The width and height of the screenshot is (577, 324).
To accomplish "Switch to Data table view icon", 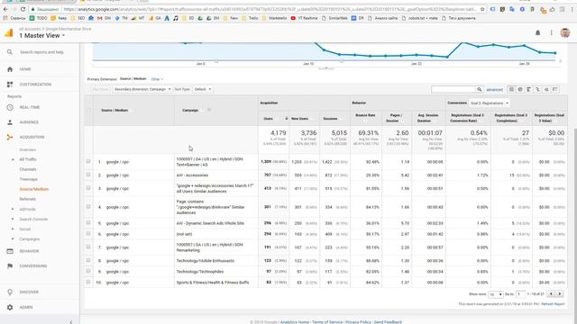I will (511, 89).
